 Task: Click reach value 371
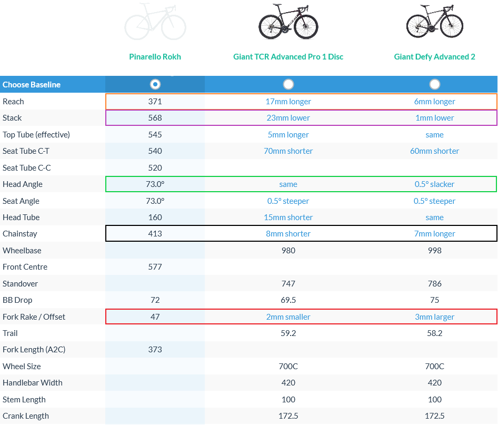click(155, 101)
